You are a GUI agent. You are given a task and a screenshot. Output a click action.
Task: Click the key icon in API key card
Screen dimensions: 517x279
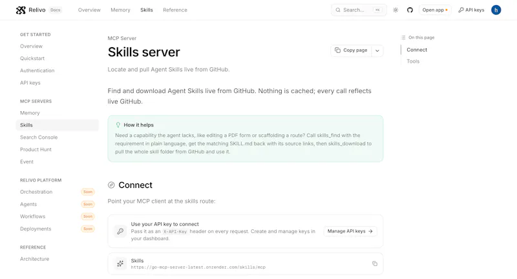coord(120,231)
